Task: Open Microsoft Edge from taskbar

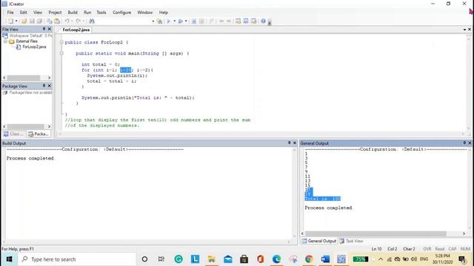Action: point(276,259)
